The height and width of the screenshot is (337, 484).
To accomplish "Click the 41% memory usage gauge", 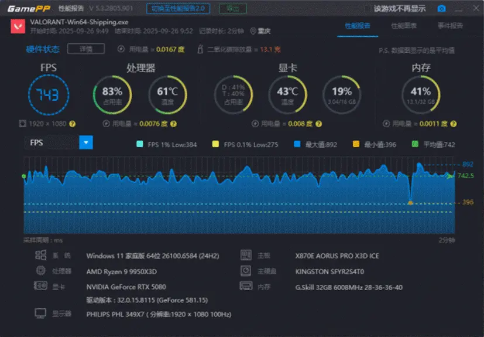I will pos(421,94).
